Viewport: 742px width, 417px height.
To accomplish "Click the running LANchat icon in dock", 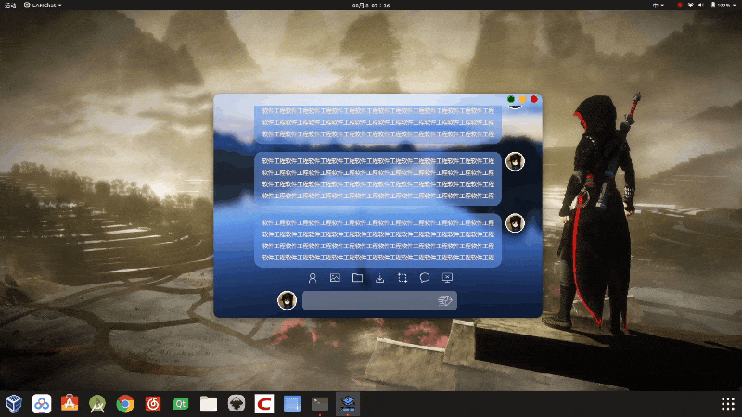I will tap(348, 404).
